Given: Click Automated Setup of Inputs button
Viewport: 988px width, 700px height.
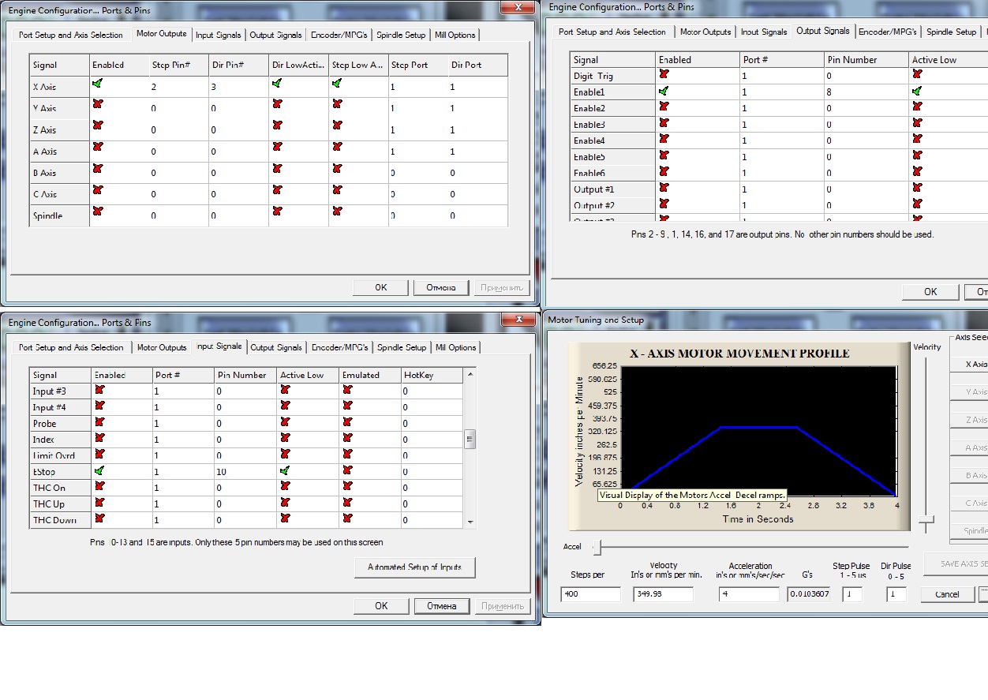Looking at the screenshot, I should pos(415,567).
